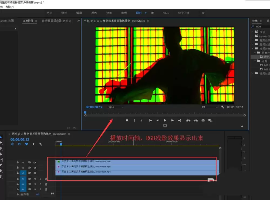
Task: Mute audio track A1
Action: (x=35, y=179)
